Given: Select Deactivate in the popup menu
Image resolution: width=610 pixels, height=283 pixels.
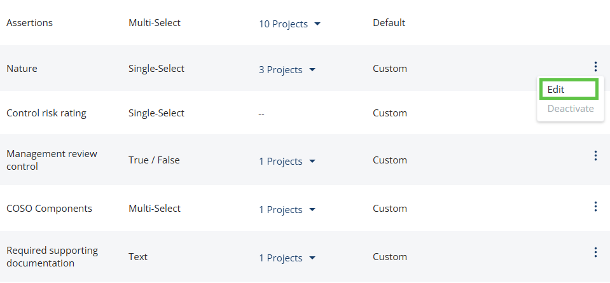Looking at the screenshot, I should click(x=571, y=109).
